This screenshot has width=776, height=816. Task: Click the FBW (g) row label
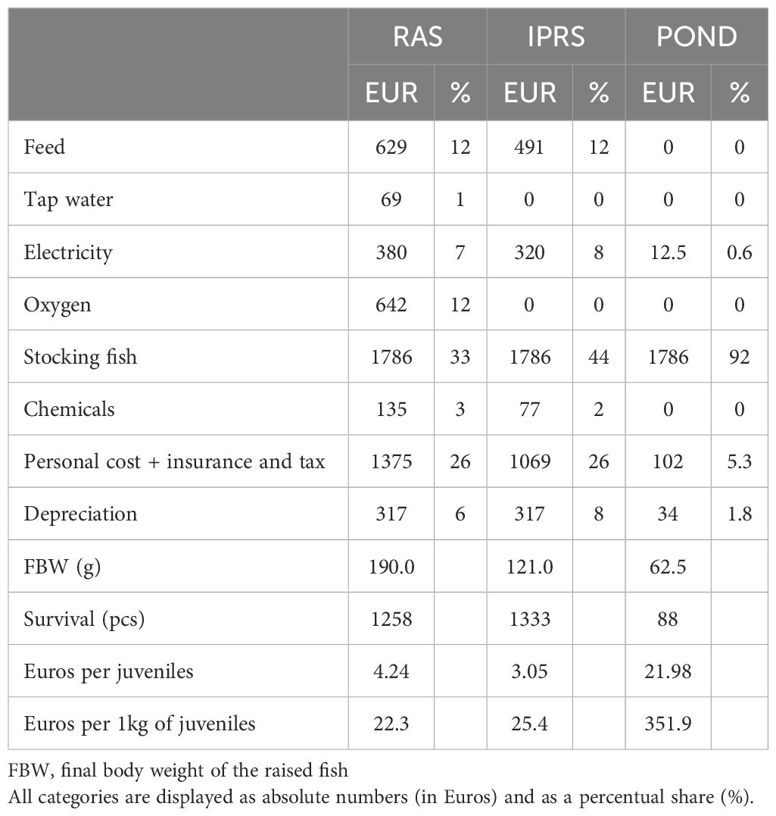62,566
